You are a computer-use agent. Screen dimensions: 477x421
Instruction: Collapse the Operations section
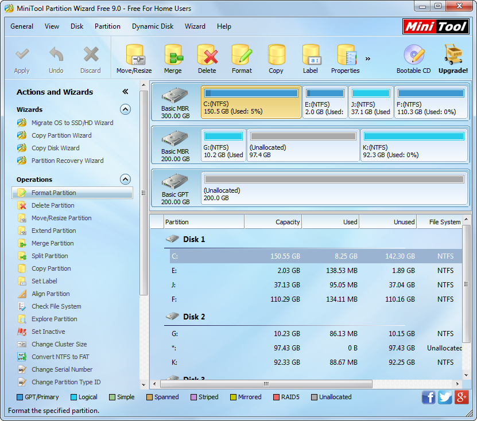click(125, 180)
